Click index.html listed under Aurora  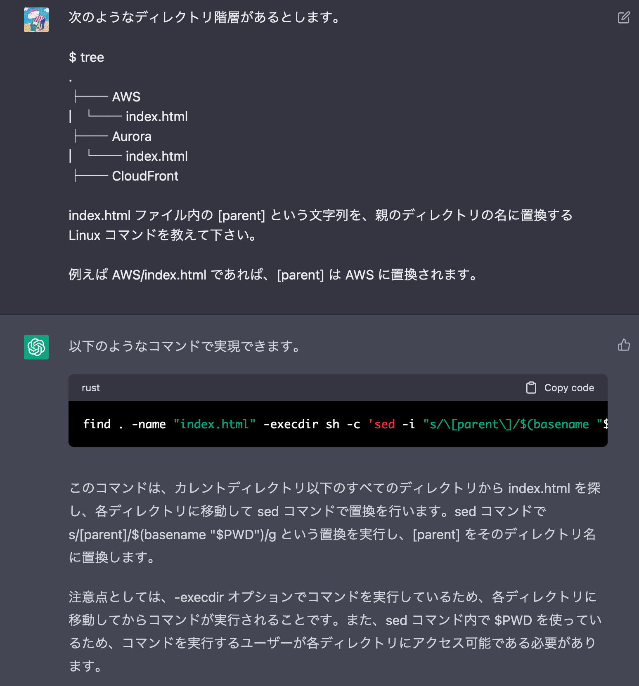tap(156, 156)
